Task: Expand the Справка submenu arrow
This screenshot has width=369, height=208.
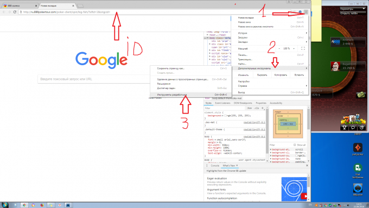Action: pos(307,86)
